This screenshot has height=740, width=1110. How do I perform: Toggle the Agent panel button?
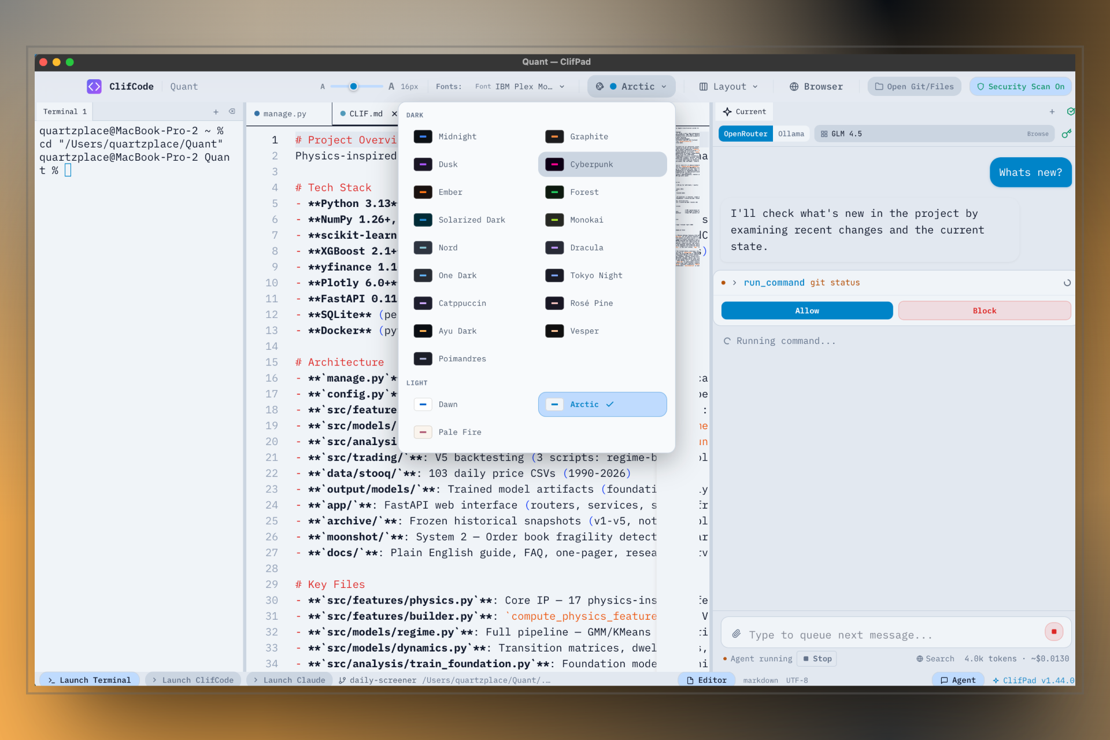pyautogui.click(x=958, y=680)
